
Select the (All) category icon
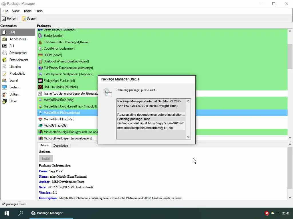tap(4, 32)
